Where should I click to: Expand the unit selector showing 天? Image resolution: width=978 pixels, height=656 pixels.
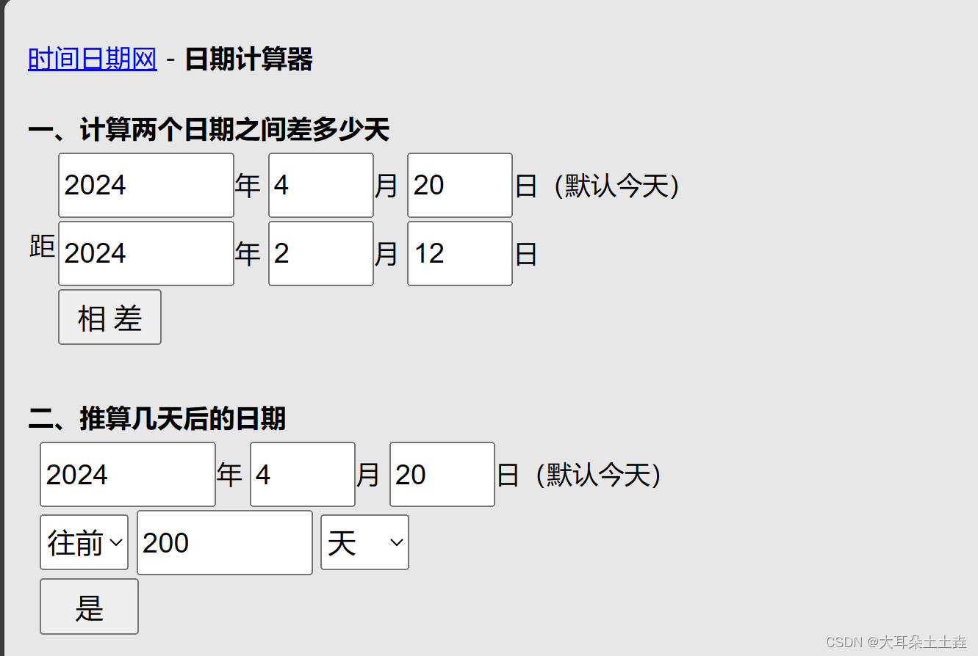pos(364,542)
